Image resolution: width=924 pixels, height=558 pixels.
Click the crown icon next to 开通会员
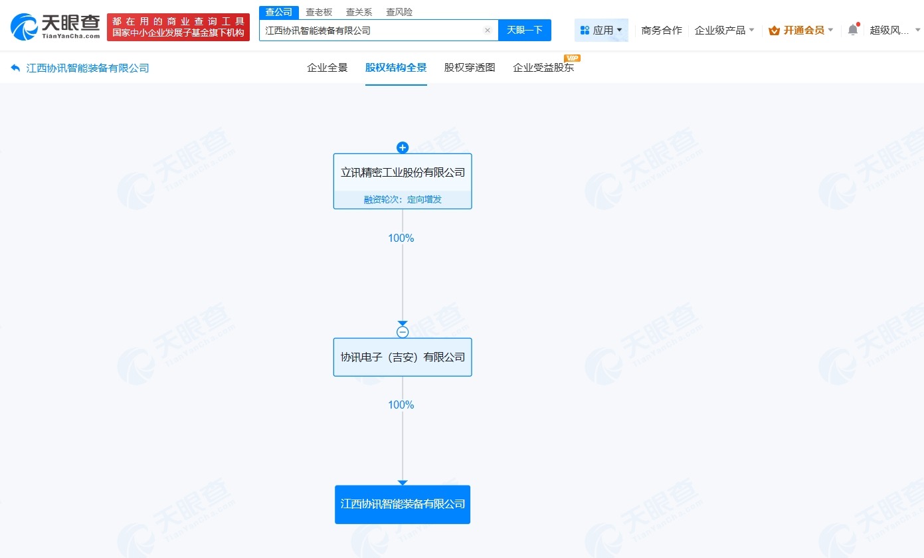click(x=774, y=30)
